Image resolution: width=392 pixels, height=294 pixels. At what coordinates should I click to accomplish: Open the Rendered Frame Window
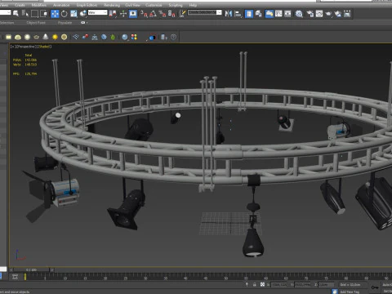tap(319, 14)
